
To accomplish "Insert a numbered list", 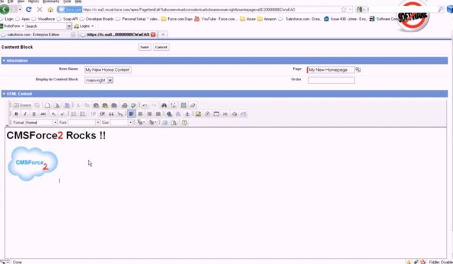I will (74, 114).
